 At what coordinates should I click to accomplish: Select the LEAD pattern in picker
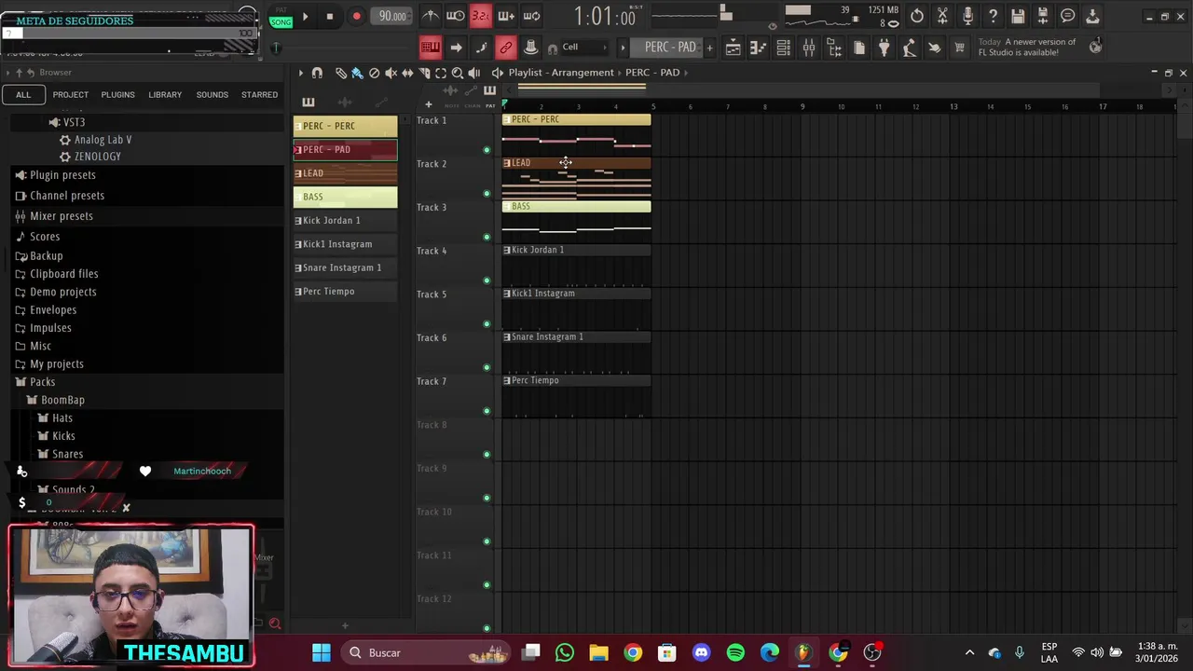(x=346, y=173)
